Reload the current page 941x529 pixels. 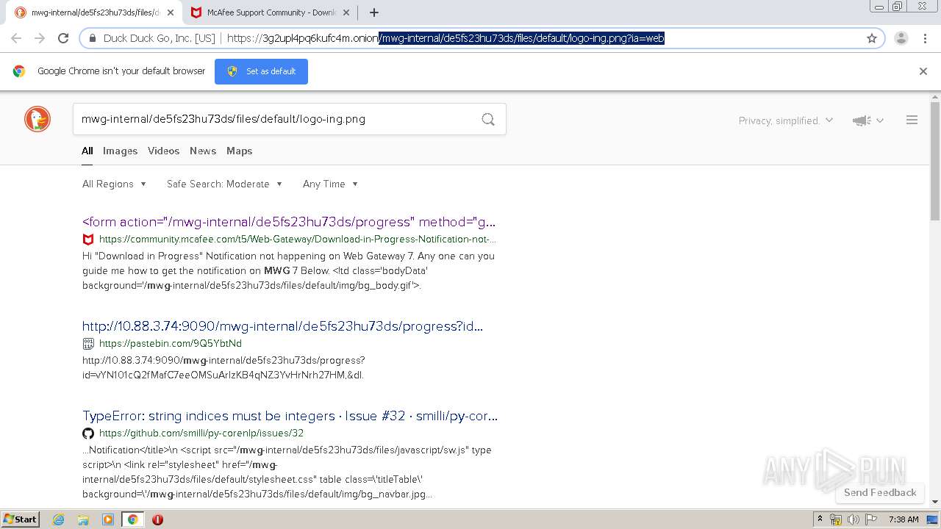click(x=63, y=38)
